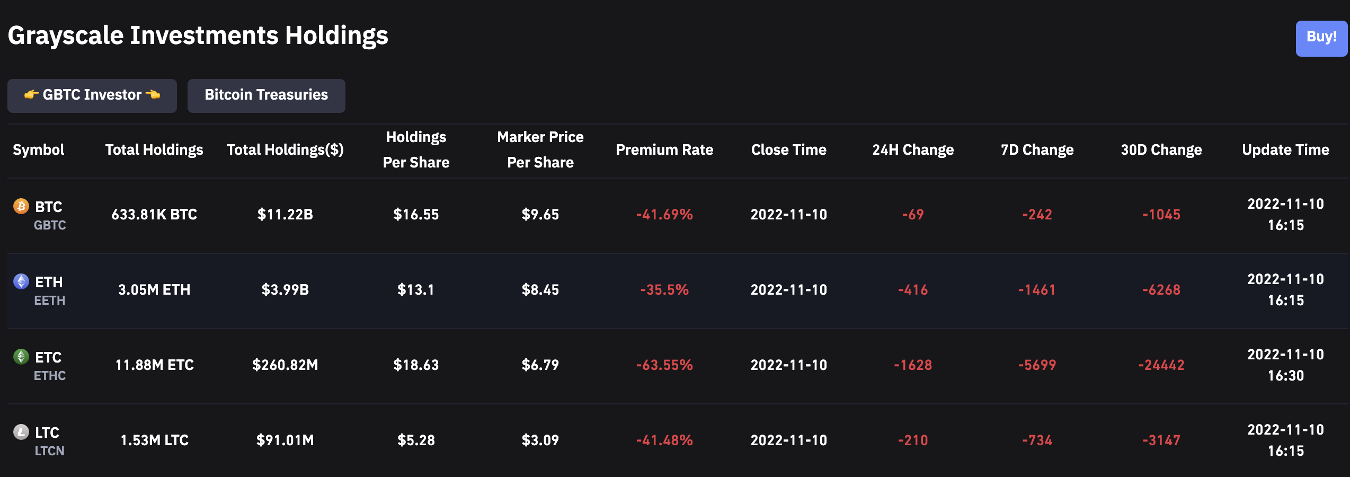The width and height of the screenshot is (1350, 477).
Task: Click the Litecoin coin icon
Action: click(21, 432)
